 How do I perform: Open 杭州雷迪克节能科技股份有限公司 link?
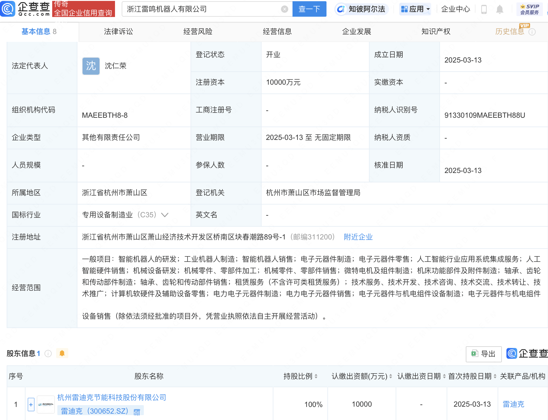pyautogui.click(x=112, y=398)
